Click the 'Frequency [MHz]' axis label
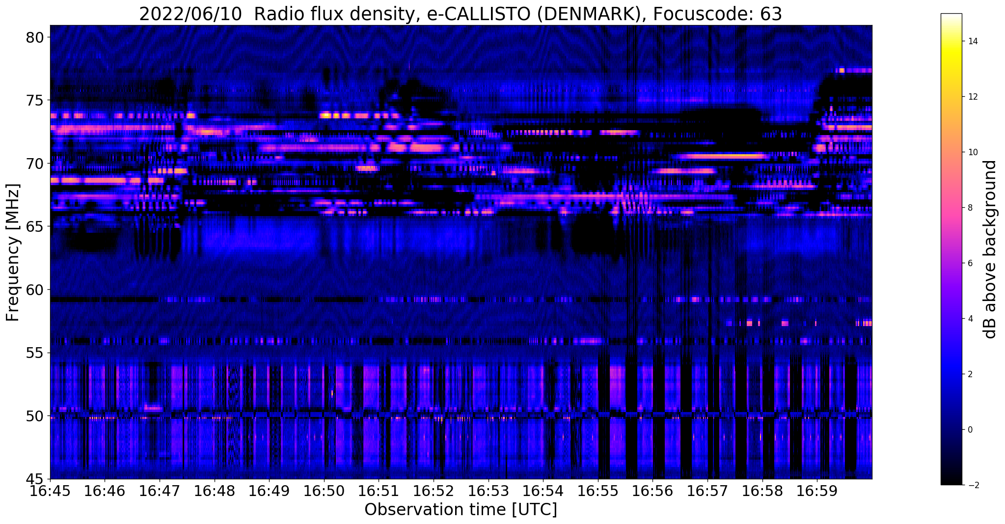Image resolution: width=1005 pixels, height=524 pixels. [x=13, y=252]
